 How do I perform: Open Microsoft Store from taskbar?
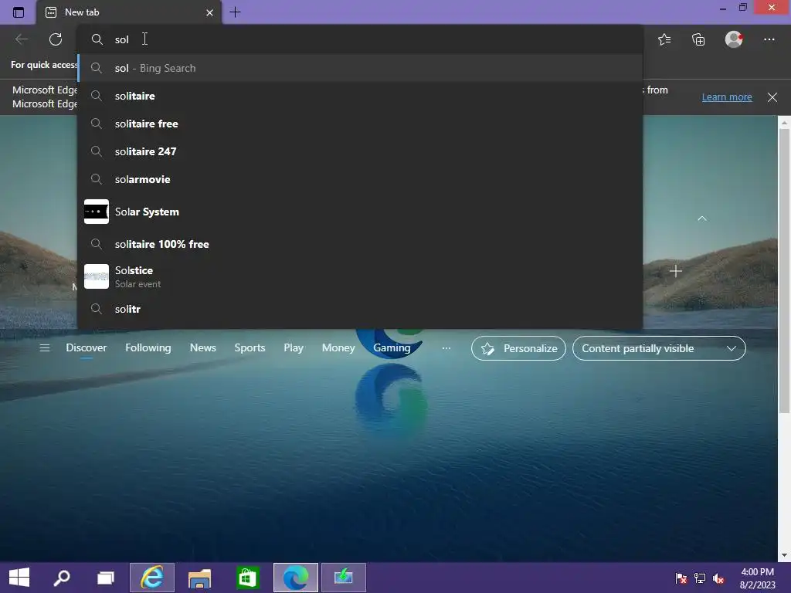[x=247, y=578]
